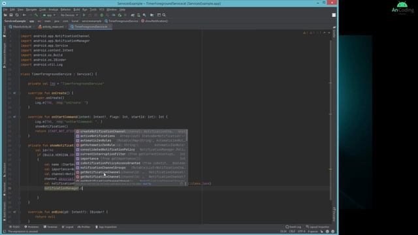Open the Window menu
The image size is (418, 235).
click(112, 10)
